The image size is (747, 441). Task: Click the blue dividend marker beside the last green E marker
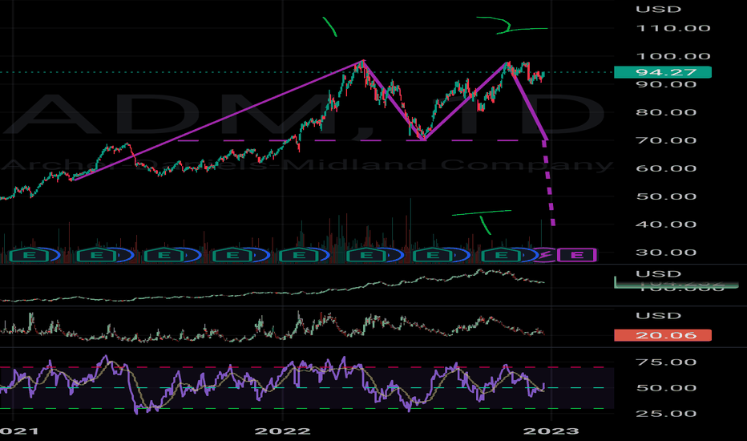coord(529,256)
